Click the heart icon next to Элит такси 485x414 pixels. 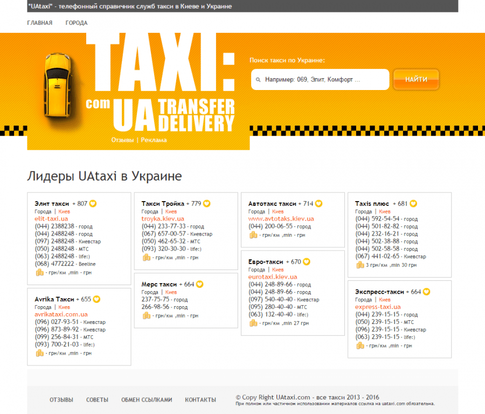93,204
